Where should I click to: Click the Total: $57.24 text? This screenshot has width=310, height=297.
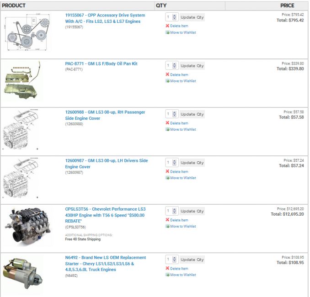tap(291, 165)
